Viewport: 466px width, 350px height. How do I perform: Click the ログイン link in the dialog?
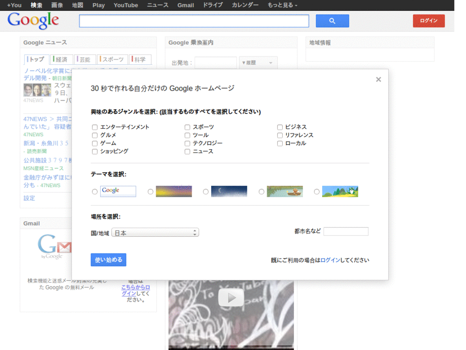(330, 260)
